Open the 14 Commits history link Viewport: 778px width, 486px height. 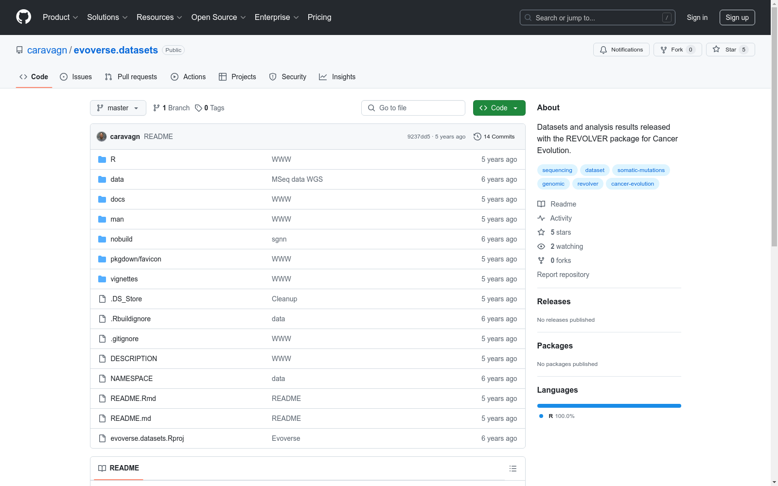point(494,137)
